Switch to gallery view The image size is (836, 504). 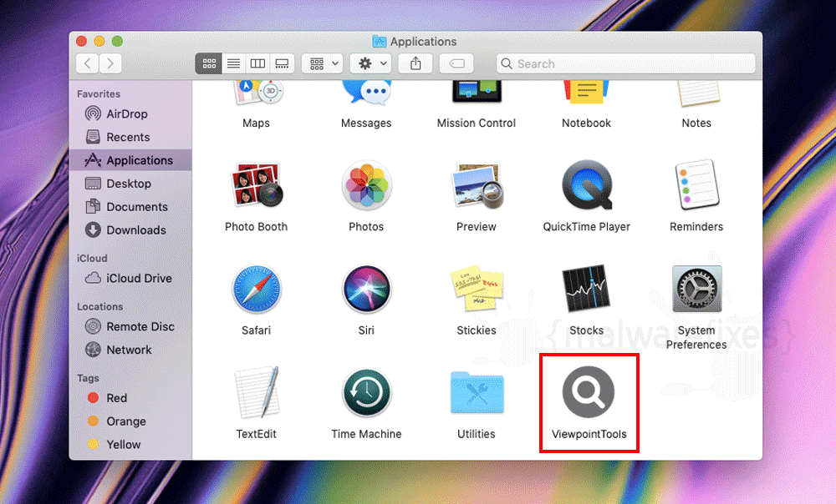pyautogui.click(x=282, y=64)
